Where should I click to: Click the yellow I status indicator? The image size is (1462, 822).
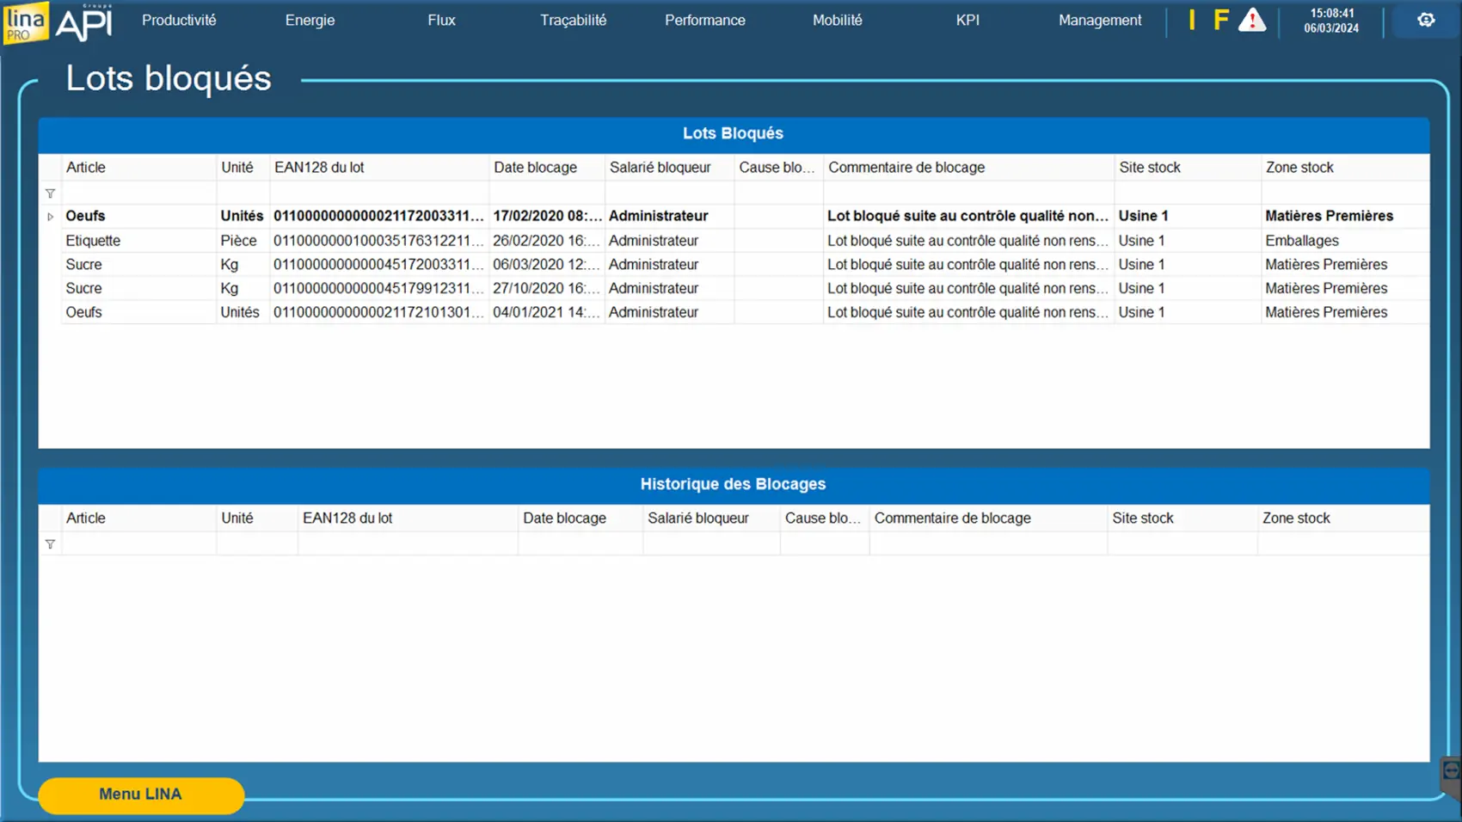(x=1192, y=21)
